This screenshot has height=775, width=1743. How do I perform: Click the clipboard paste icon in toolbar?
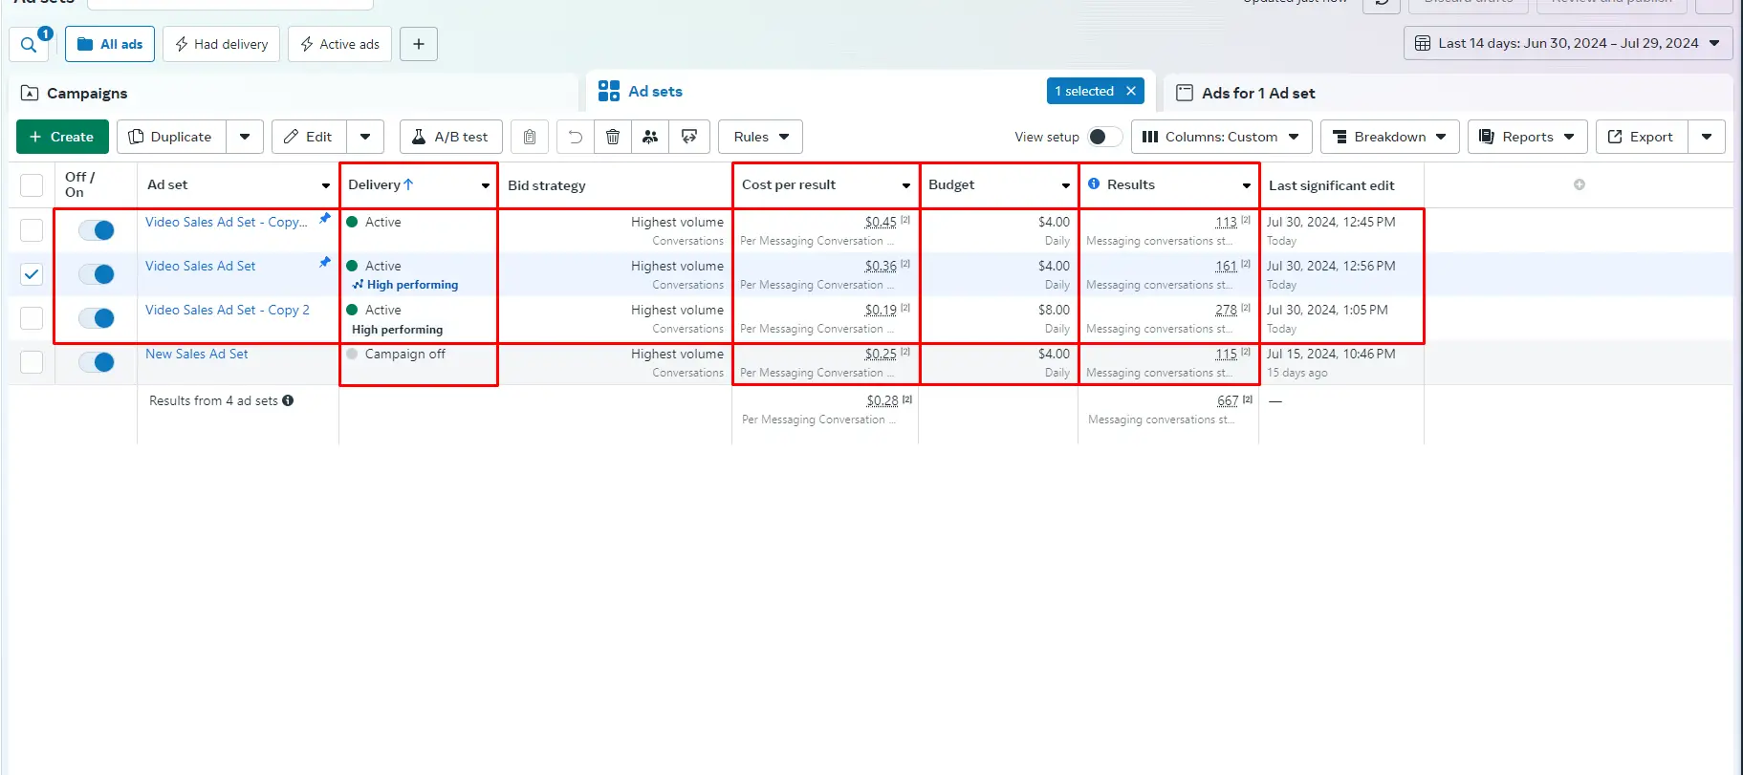tap(530, 137)
